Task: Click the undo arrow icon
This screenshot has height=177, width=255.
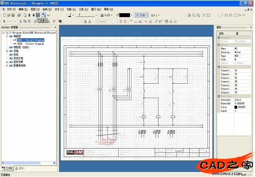Action: tap(10, 21)
